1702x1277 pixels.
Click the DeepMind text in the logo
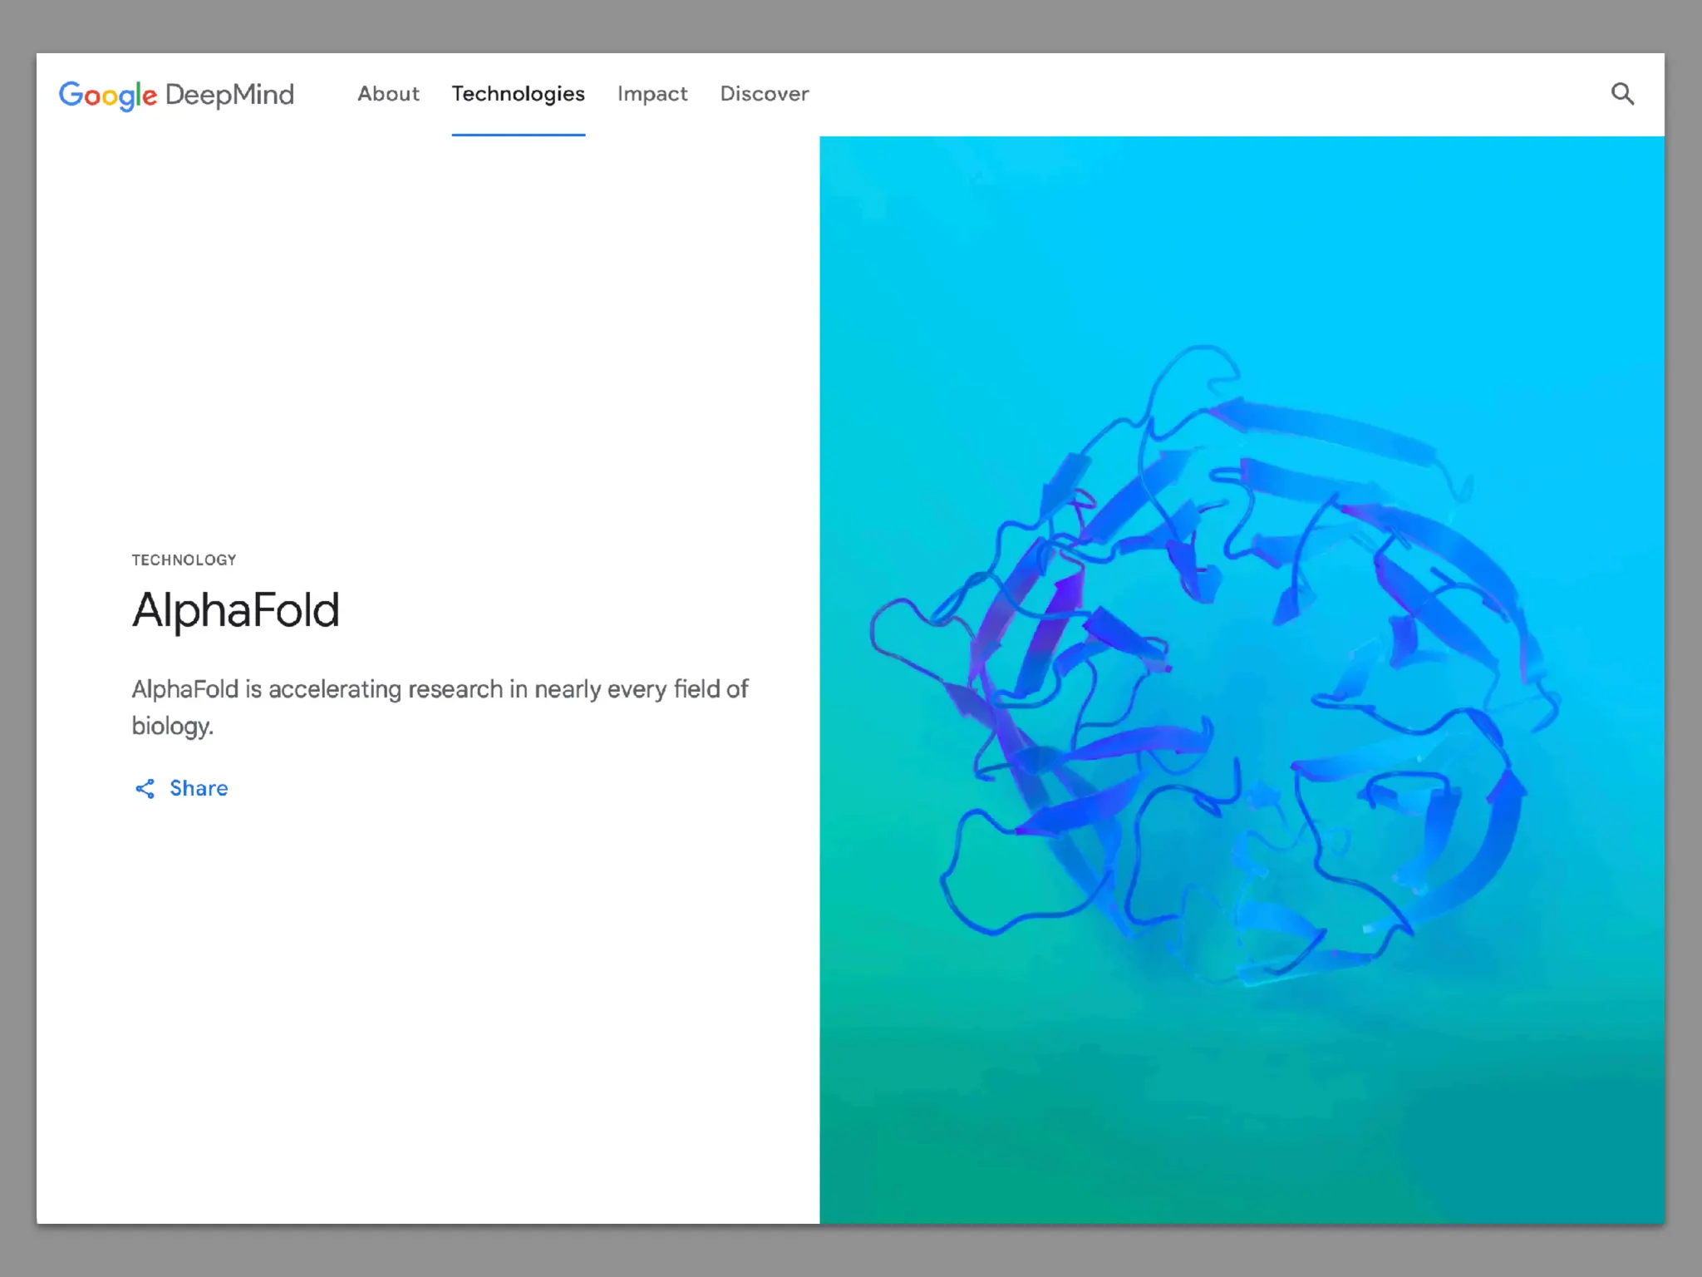tap(229, 95)
